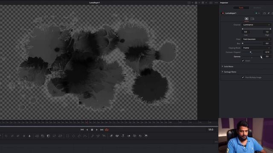
Task: Add a Camera 3D node
Action: point(135,136)
